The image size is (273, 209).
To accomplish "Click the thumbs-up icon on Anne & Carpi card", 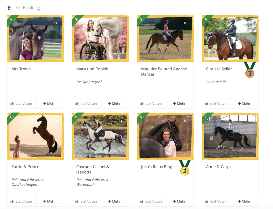I will tap(207, 201).
